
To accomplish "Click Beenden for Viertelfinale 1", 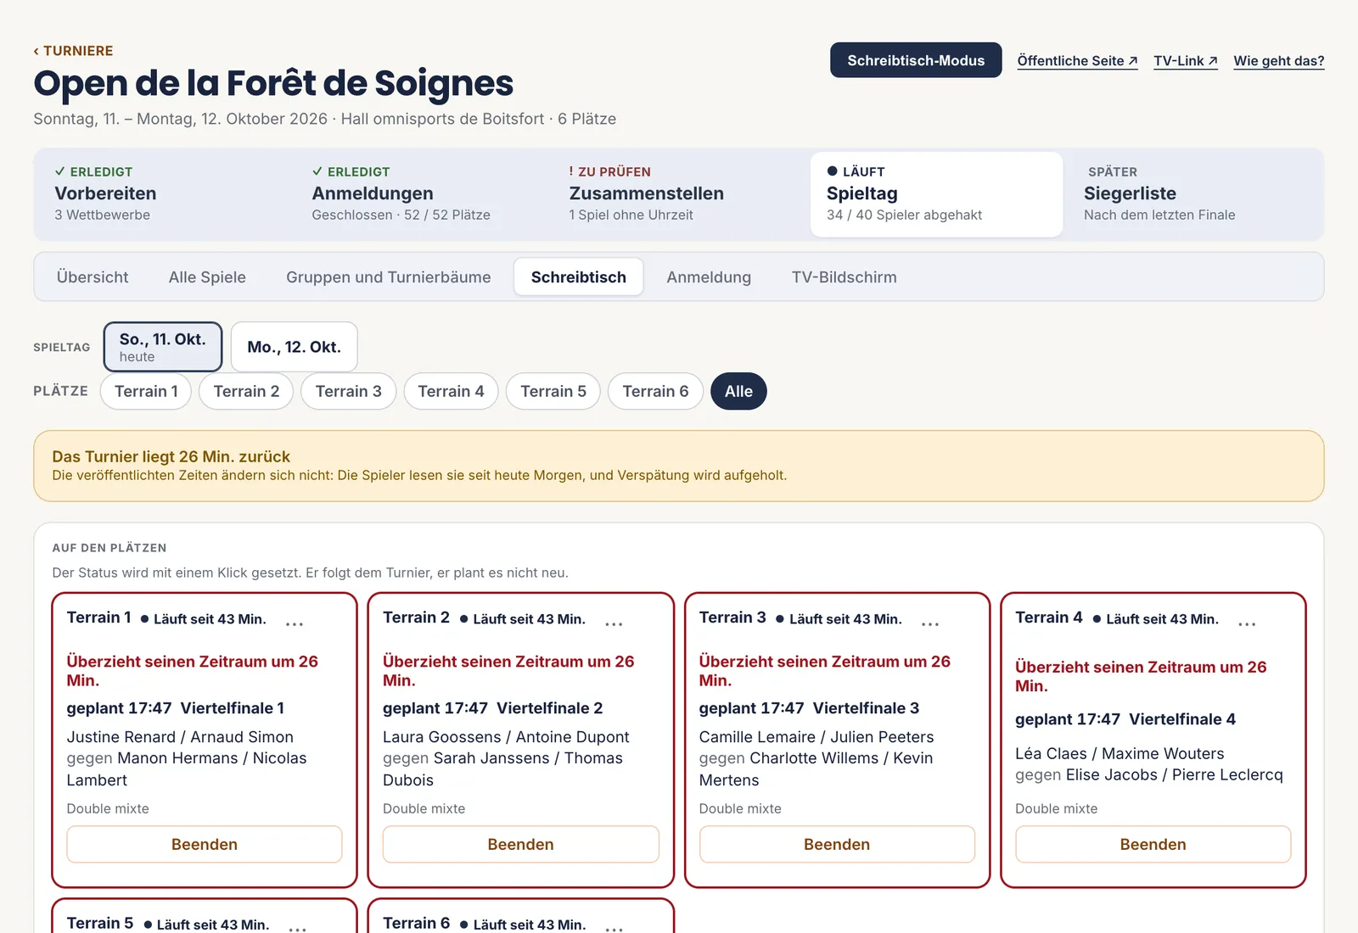I will (205, 845).
